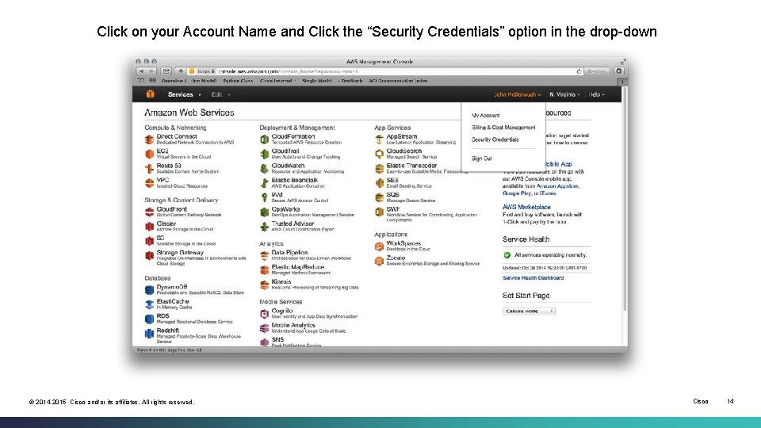Open Data Pipeline service icon
761x428 pixels.
(265, 256)
